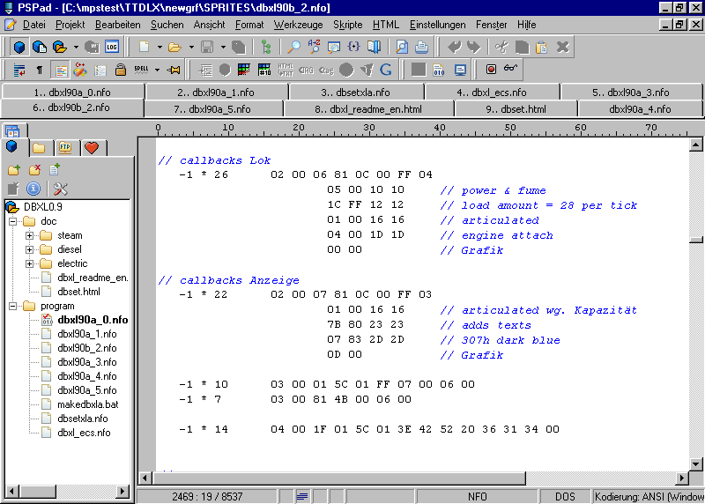Open the Einstellungen menu

[437, 25]
